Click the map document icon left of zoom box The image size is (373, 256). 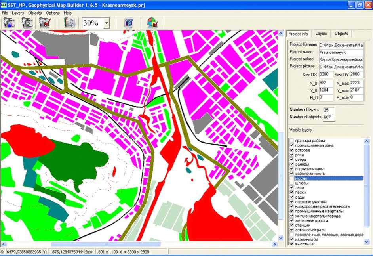coord(69,23)
